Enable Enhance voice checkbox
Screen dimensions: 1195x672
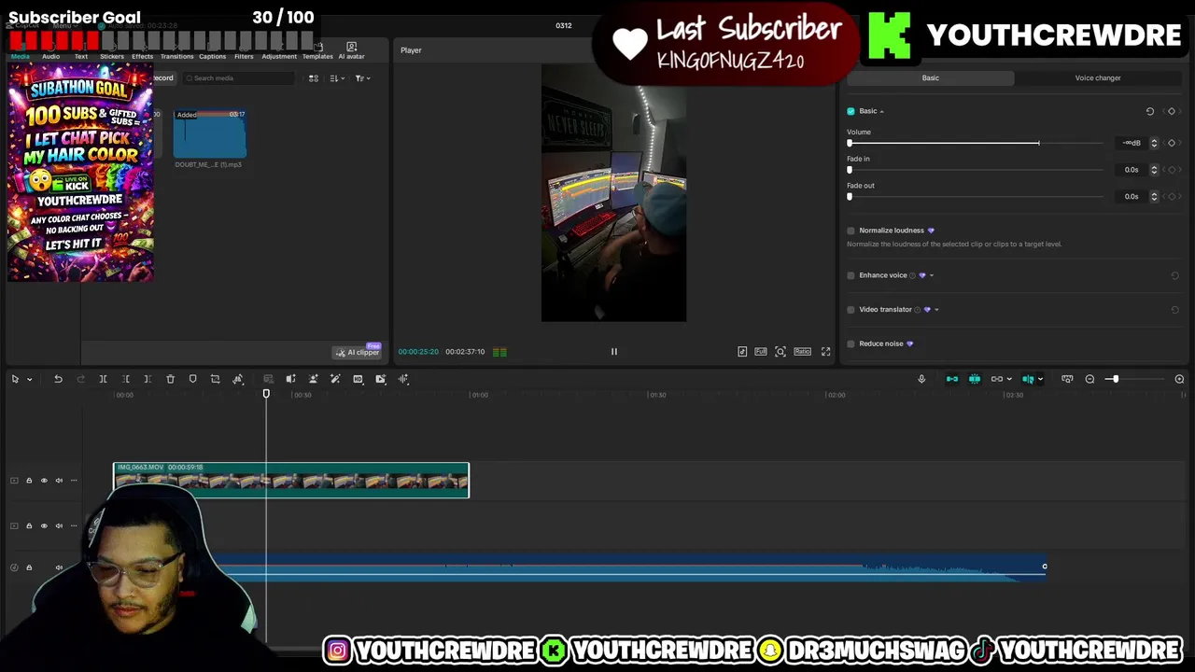(851, 275)
